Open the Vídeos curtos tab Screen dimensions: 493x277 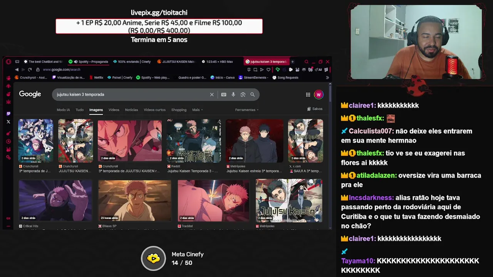tap(154, 110)
